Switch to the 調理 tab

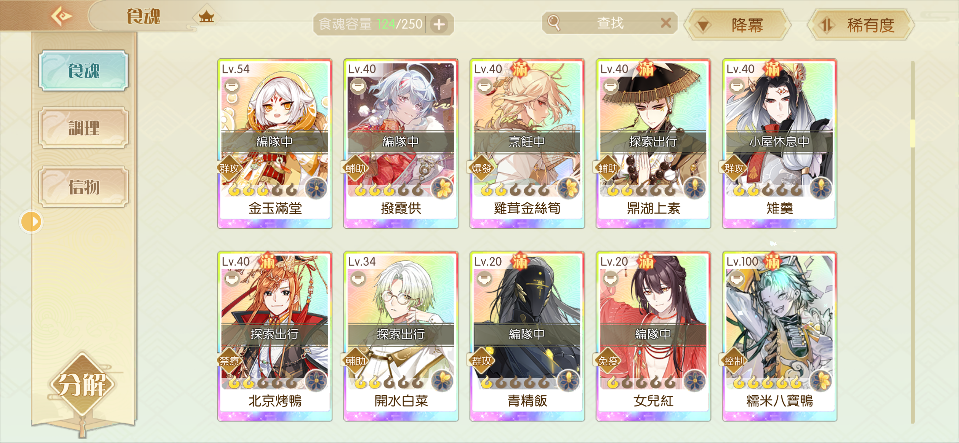[84, 128]
